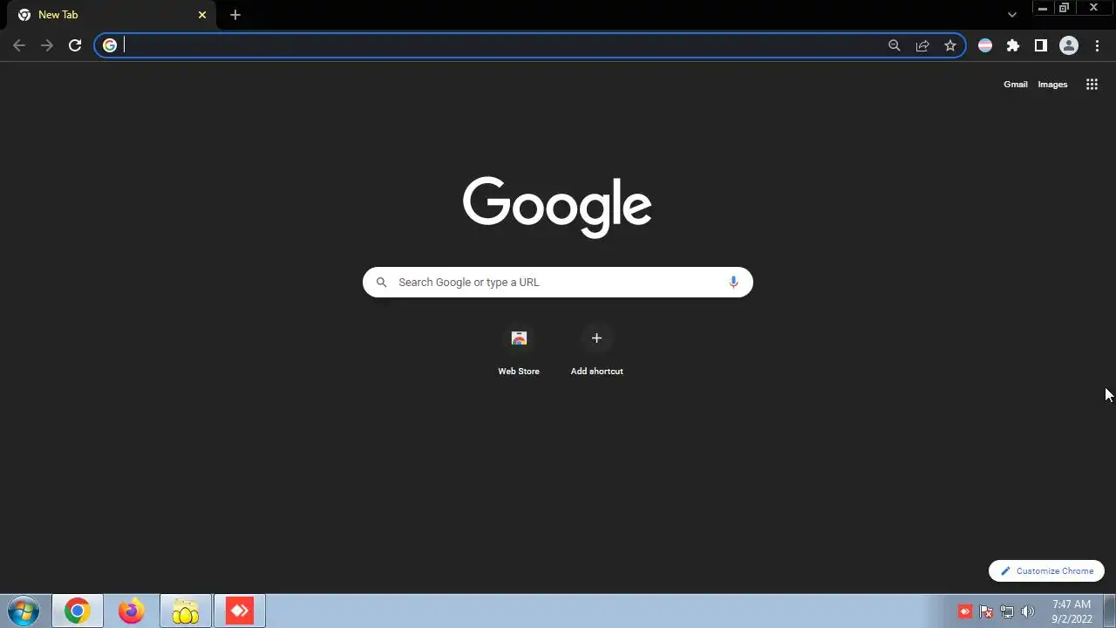Open the Web Store shortcut
Image resolution: width=1116 pixels, height=628 pixels.
[x=519, y=351]
